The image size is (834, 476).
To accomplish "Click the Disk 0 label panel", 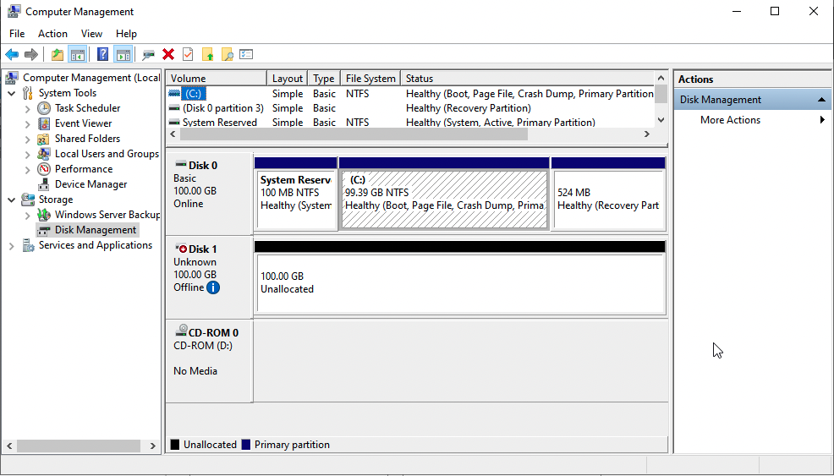I will tap(209, 194).
